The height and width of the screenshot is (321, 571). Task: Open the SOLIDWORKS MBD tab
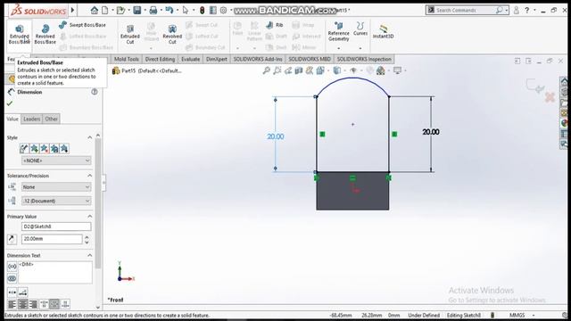pyautogui.click(x=310, y=59)
